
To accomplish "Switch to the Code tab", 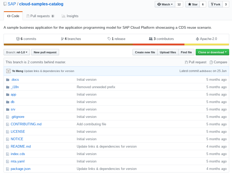I will [x=13, y=16].
